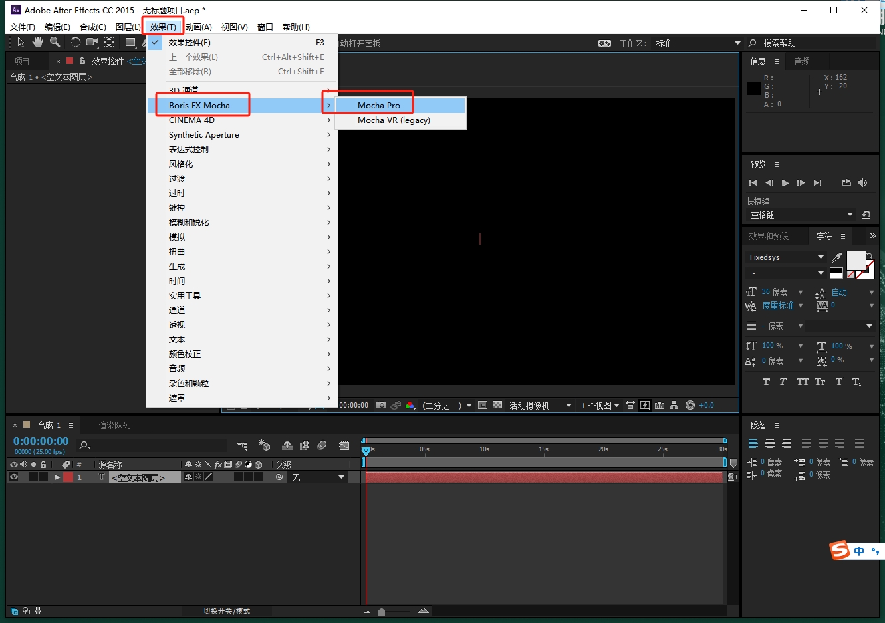This screenshot has width=885, height=623.
Task: Toggle Superscript button in Character panel
Action: (840, 382)
